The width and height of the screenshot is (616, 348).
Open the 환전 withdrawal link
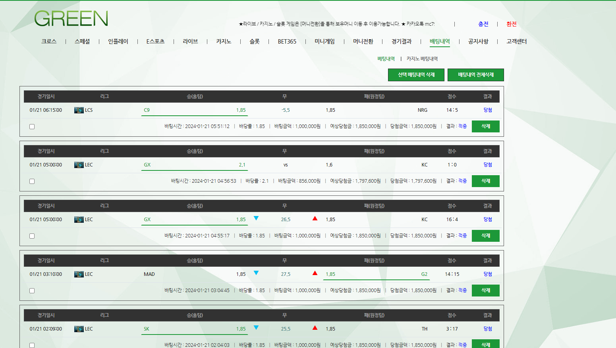511,24
